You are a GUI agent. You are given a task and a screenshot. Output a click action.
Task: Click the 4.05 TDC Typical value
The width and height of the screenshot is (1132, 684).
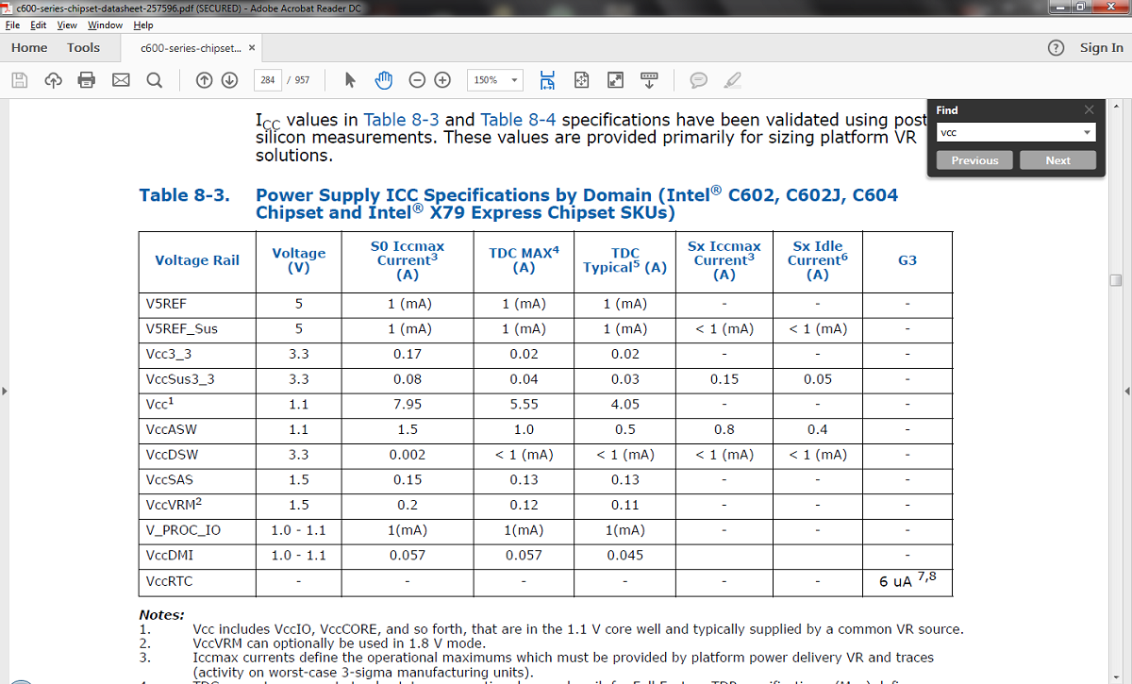coord(624,405)
